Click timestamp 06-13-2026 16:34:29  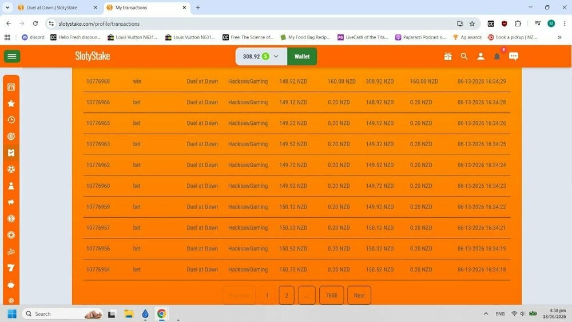(x=482, y=81)
